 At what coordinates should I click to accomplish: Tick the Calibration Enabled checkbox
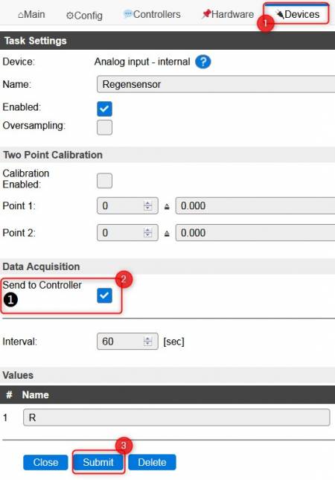point(104,181)
